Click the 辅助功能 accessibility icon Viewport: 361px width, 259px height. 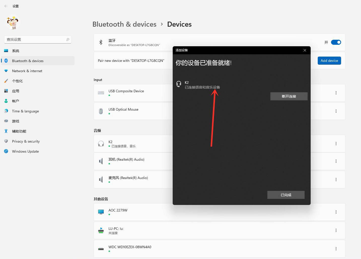point(6,131)
